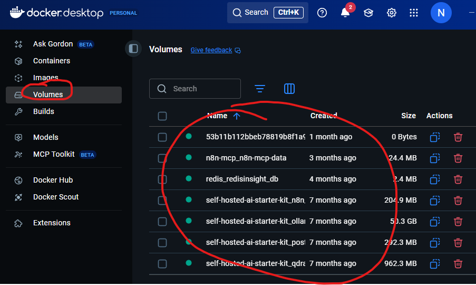Click Volumes drive icon
The height and width of the screenshot is (285, 476).
(18, 95)
